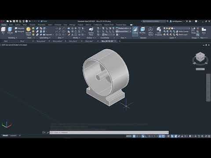This screenshot has width=211, height=158.
Task: Click the WCS menu below the ViewCube
Action: (x=200, y=69)
